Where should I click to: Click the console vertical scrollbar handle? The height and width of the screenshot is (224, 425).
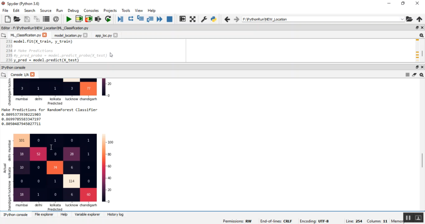click(x=422, y=160)
